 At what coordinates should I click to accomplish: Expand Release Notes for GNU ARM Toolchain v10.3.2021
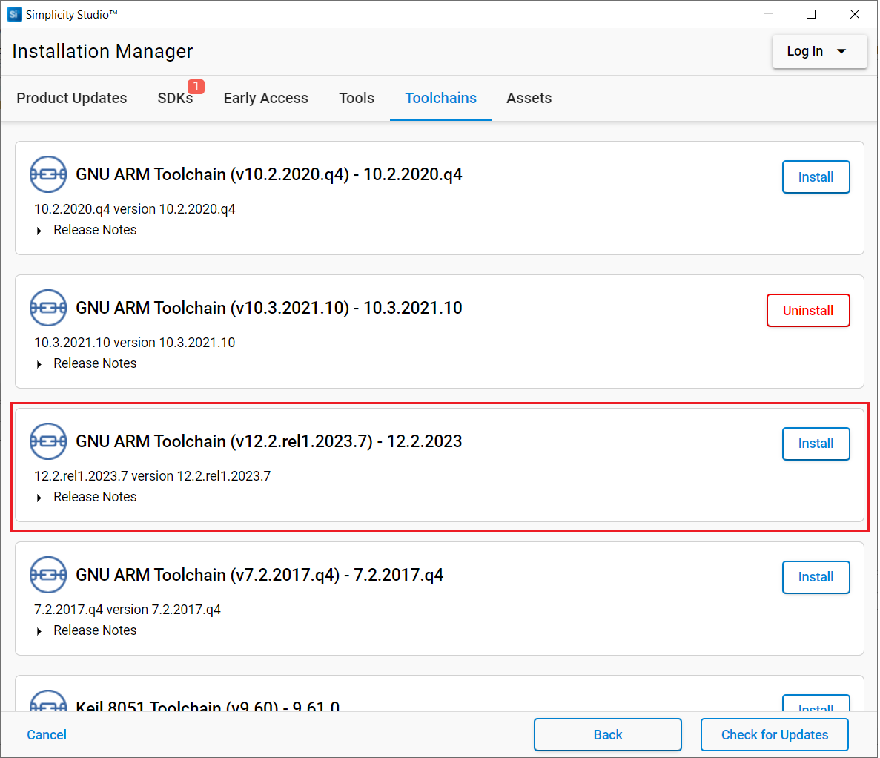[94, 363]
